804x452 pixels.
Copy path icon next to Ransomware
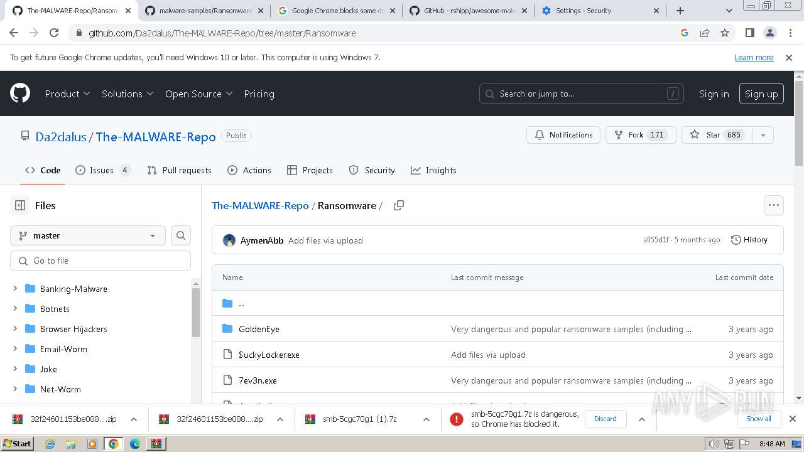[399, 205]
